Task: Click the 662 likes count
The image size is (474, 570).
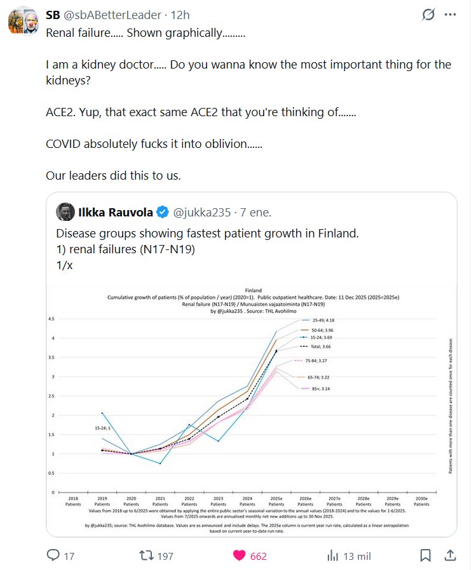Action: (x=258, y=556)
